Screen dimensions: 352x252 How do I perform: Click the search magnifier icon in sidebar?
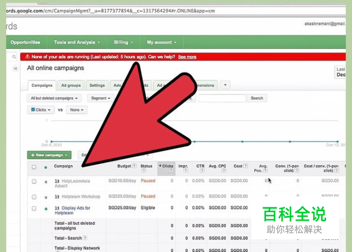tap(14, 57)
